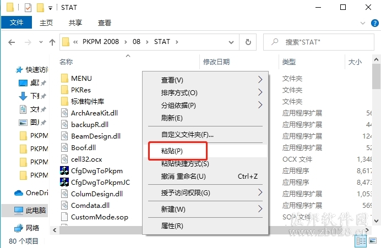Screen dimensions: 381x248
Task: Open the help question mark icon
Action: point(375,23)
